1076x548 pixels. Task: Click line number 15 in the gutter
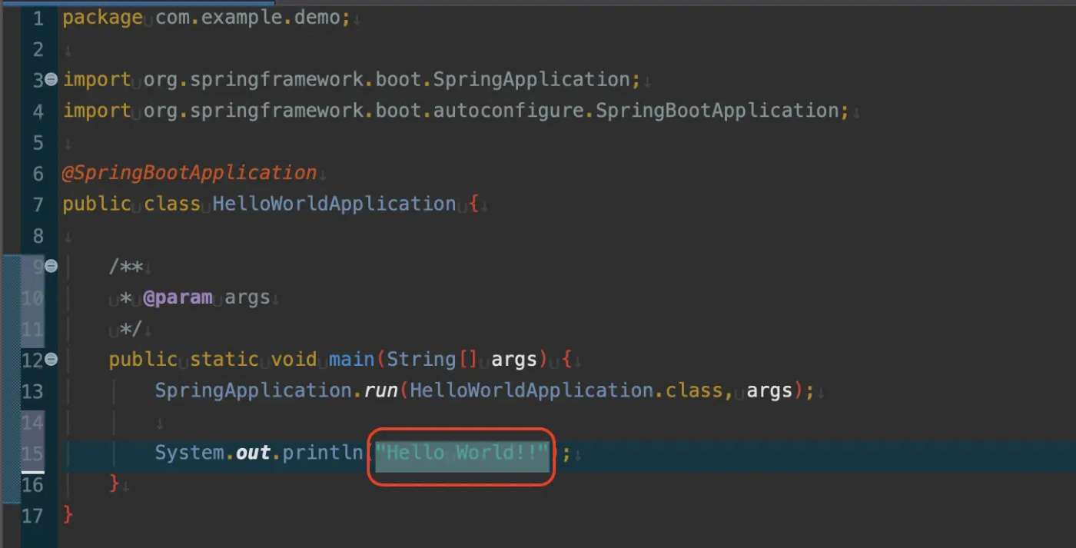click(32, 453)
